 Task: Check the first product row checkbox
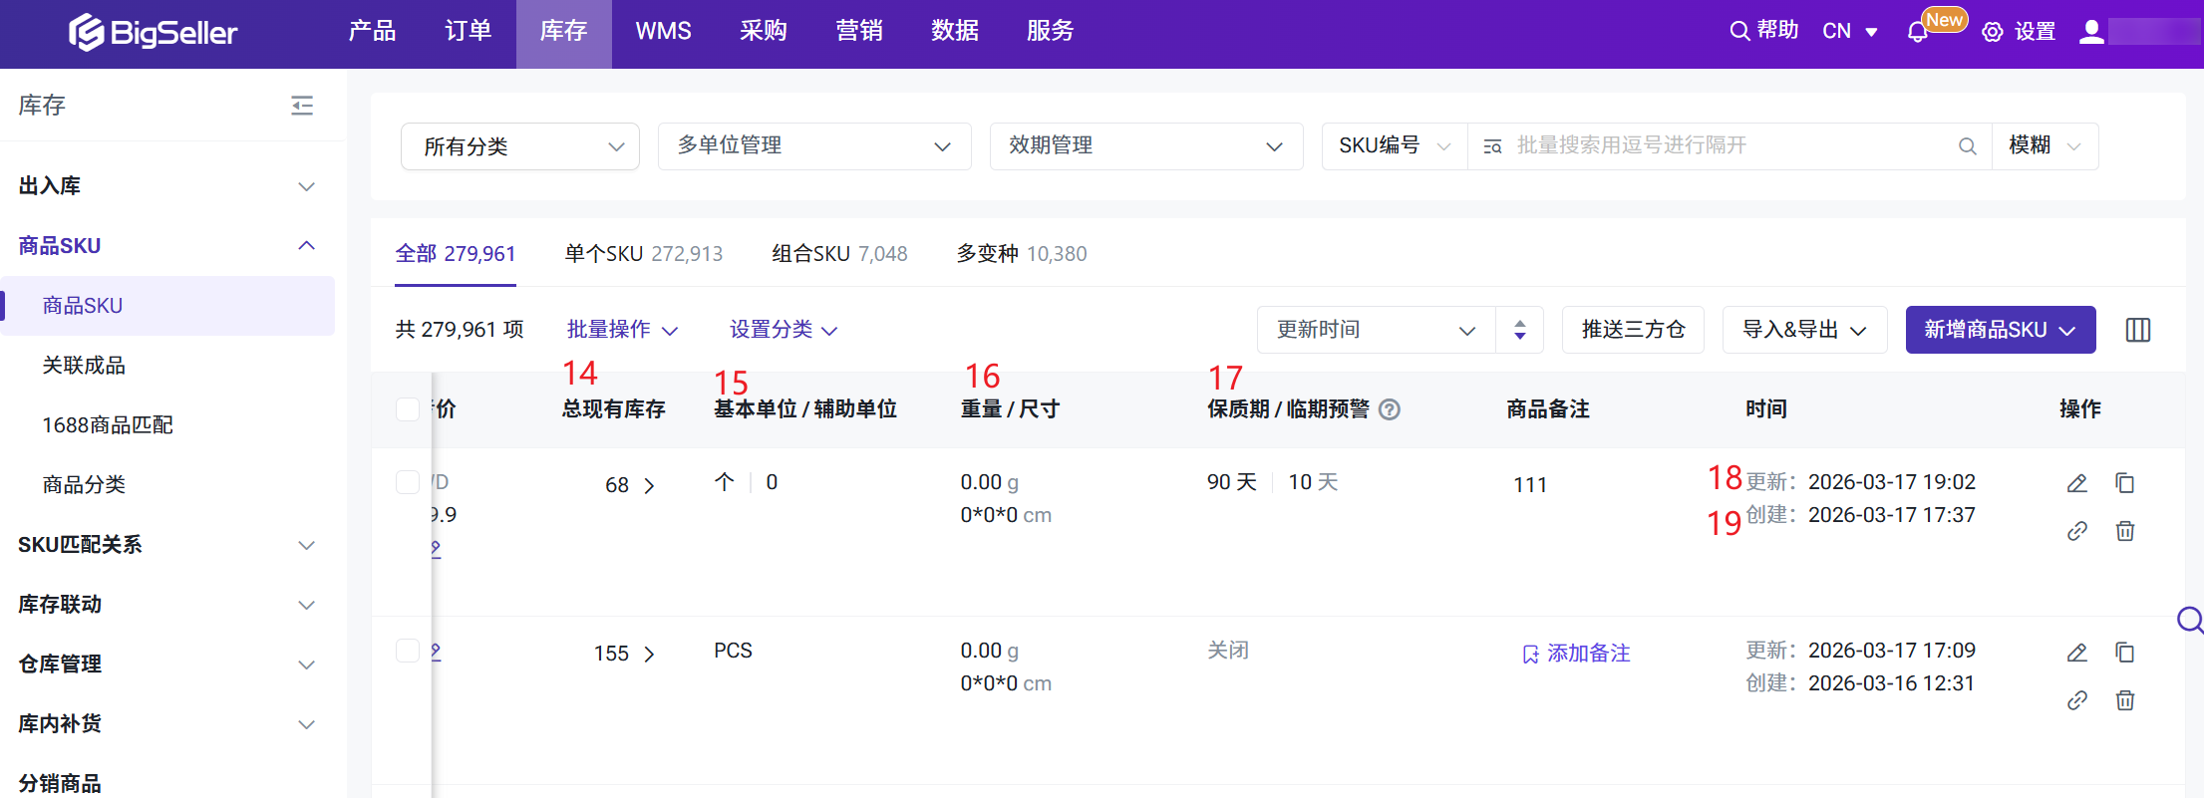[408, 482]
